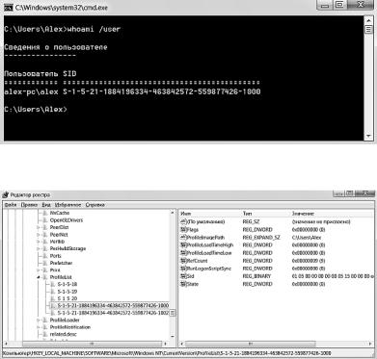377x359 pixels.
Task: Collapse the ProfileList registry key
Action: (x=39, y=277)
